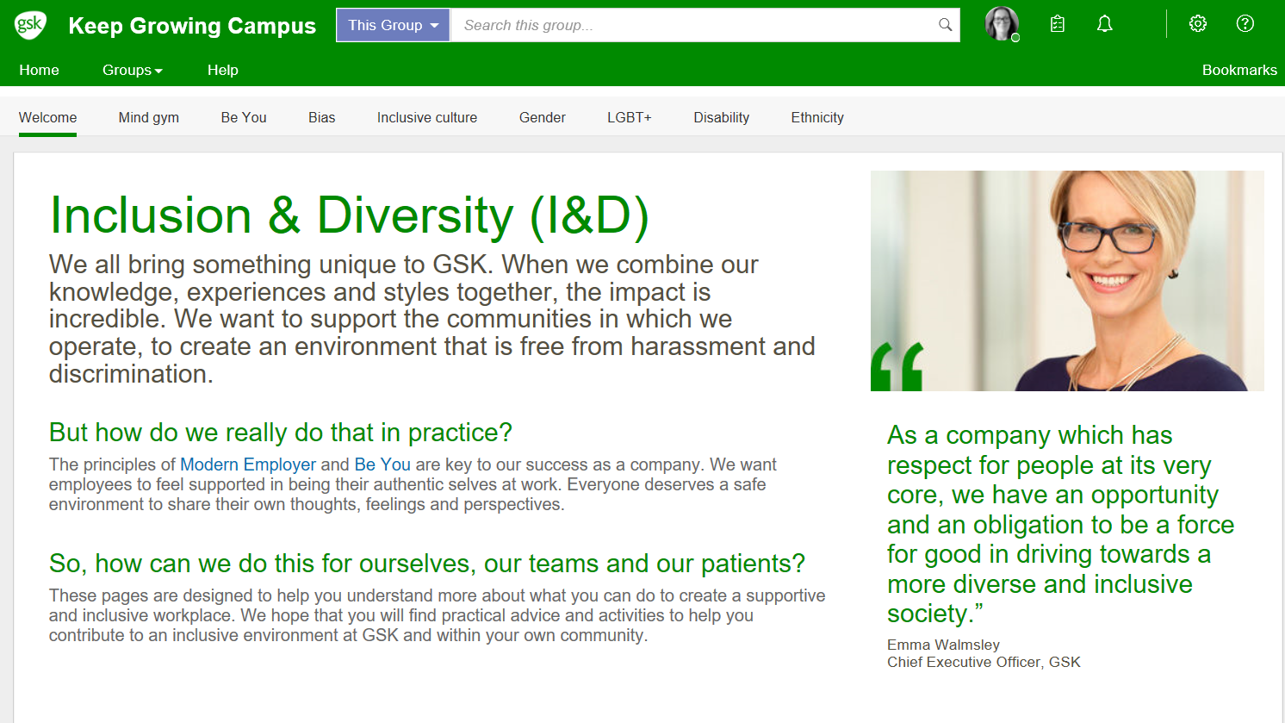Open Bookmarks
Viewport: 1285px width, 723px height.
[x=1239, y=70]
